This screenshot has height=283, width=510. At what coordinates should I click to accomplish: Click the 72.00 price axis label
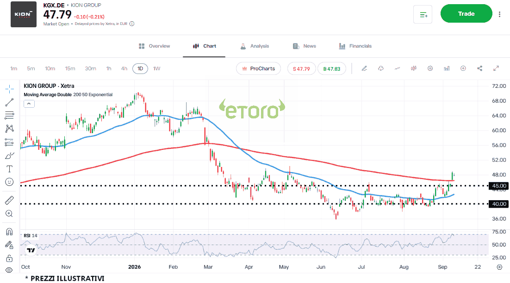(499, 86)
